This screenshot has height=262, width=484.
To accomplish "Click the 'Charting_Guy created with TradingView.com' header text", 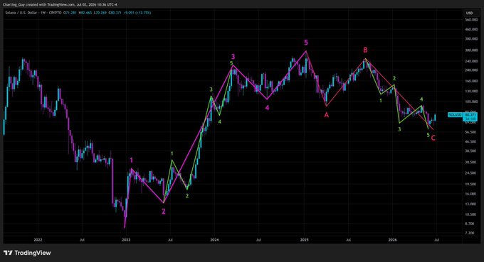I will [x=39, y=5].
